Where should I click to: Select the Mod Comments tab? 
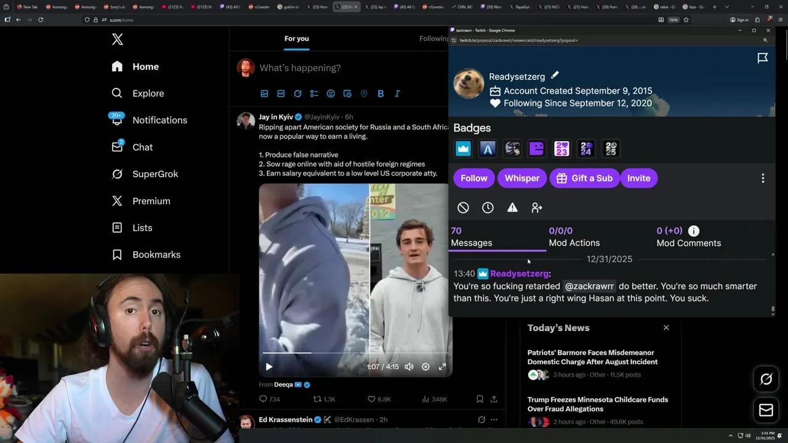[689, 237]
